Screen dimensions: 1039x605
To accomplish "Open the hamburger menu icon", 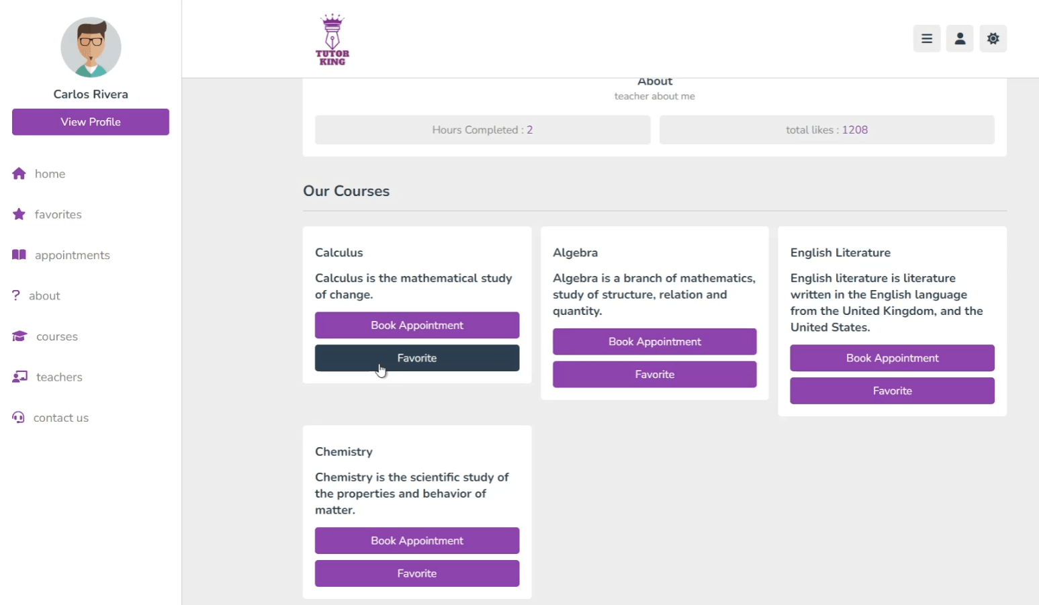I will pyautogui.click(x=926, y=39).
